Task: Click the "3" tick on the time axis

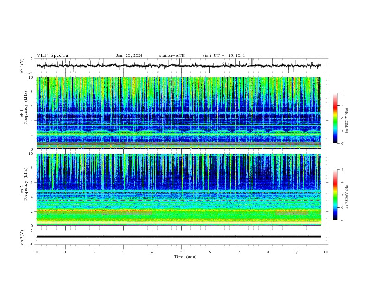Action: coord(123,252)
